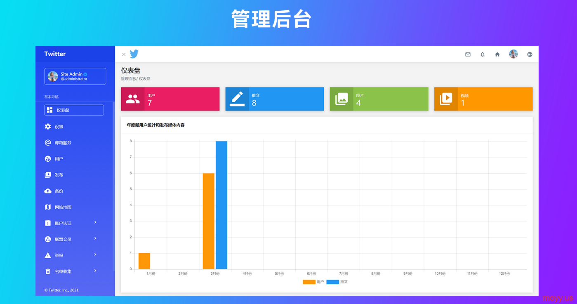Click the sidebar vertical scrollbar
This screenshot has width=577, height=304.
point(114,186)
